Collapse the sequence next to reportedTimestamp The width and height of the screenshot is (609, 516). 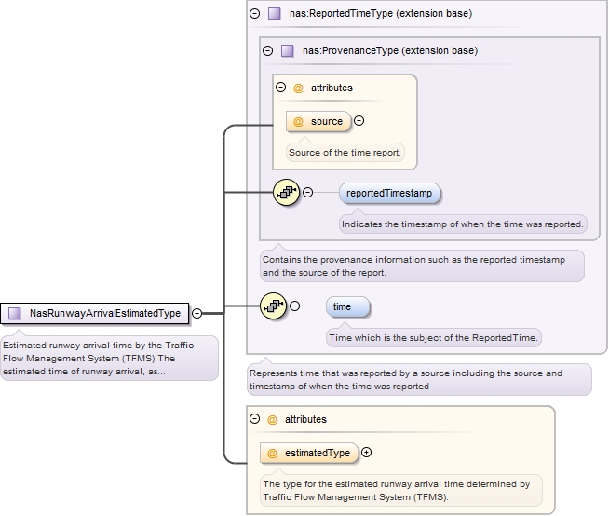pyautogui.click(x=308, y=193)
